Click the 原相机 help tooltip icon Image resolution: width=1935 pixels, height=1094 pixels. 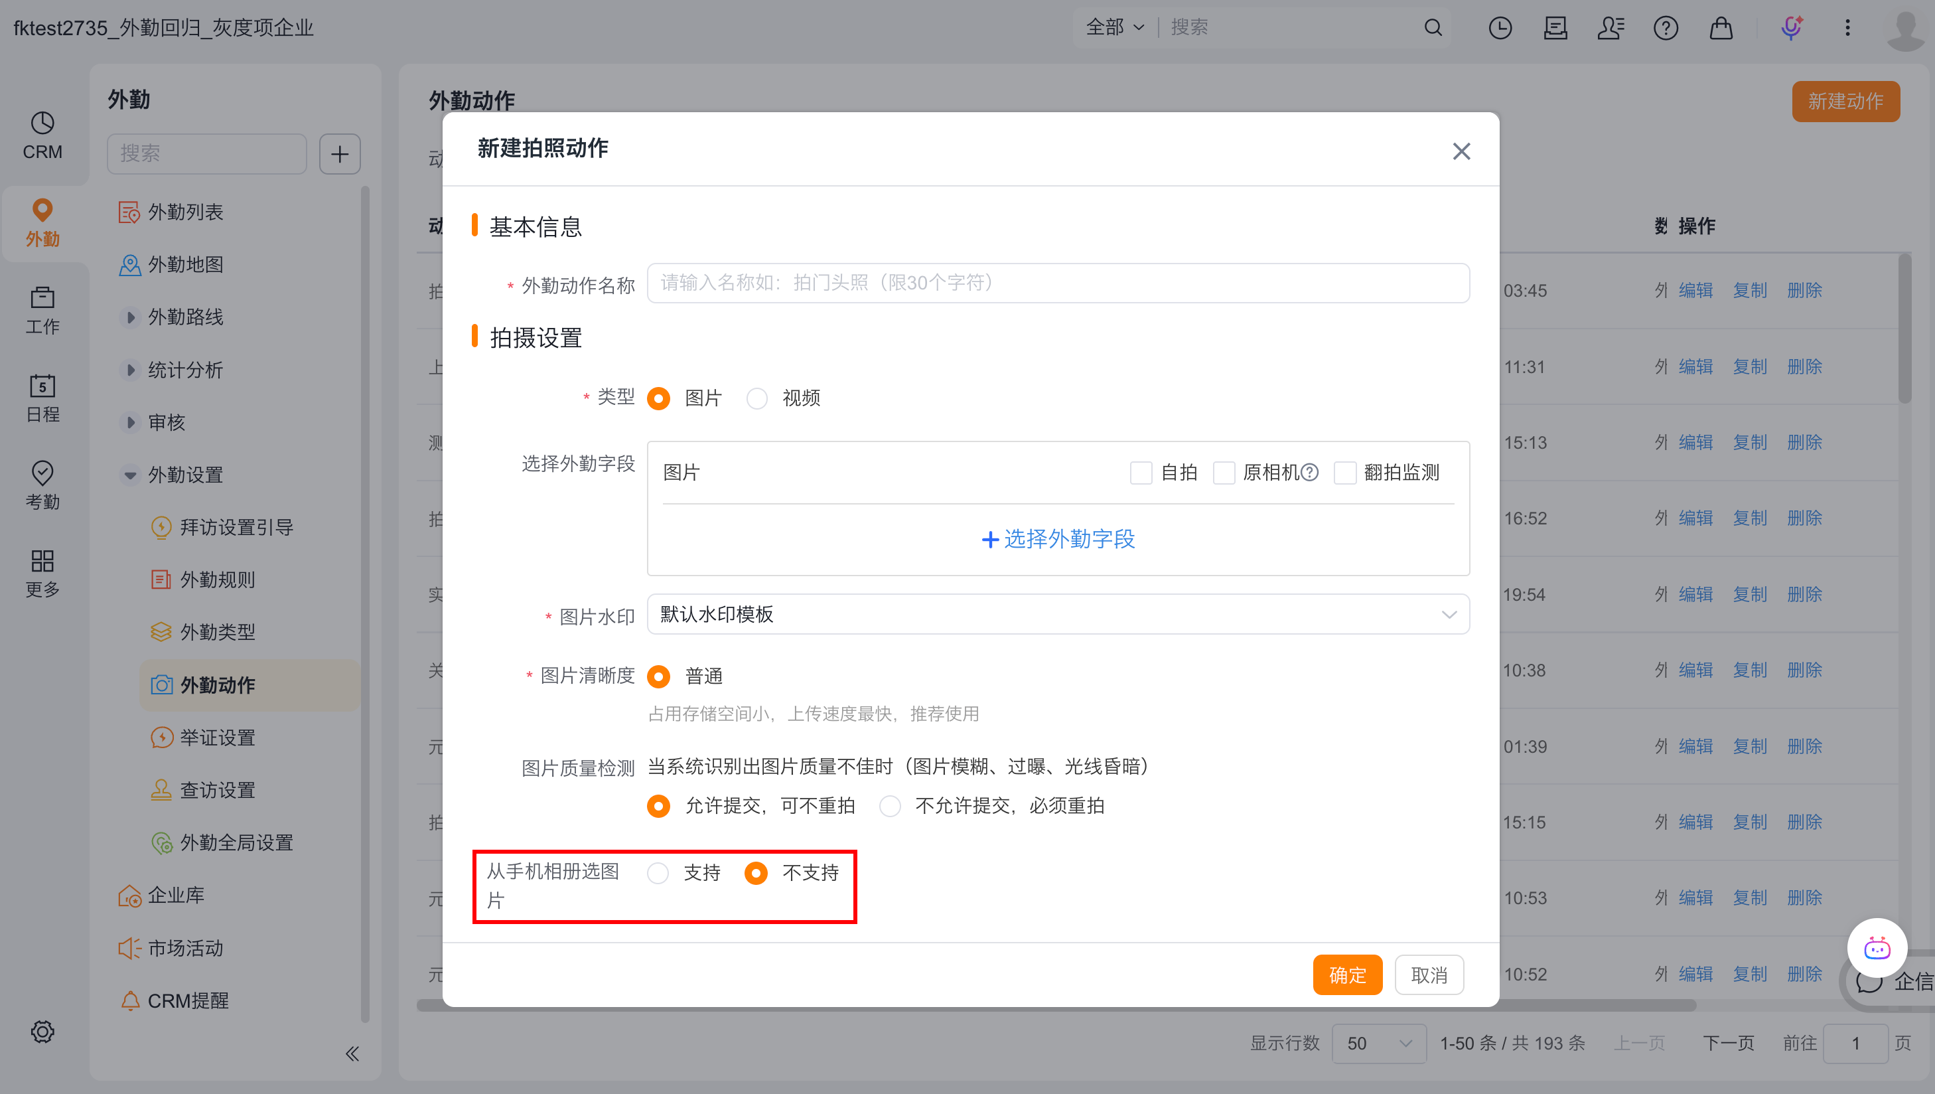click(x=1309, y=472)
